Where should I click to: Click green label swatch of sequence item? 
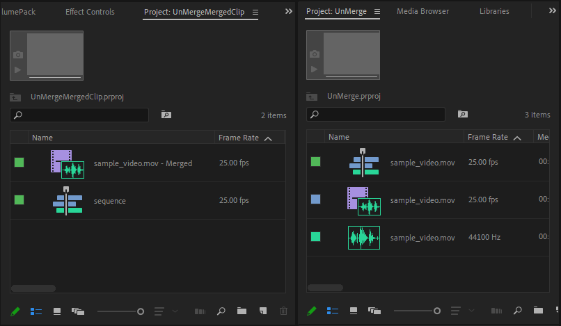[x=19, y=199]
